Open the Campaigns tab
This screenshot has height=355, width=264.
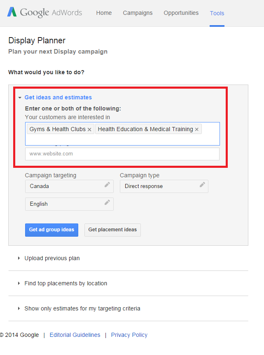point(138,13)
